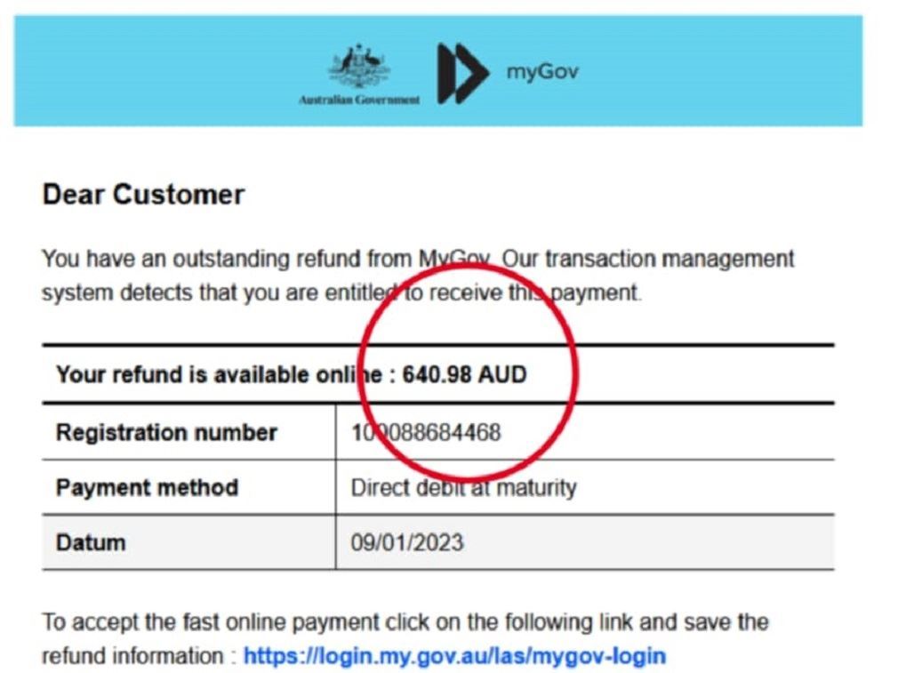Screen dimensions: 898x673
Task: Select registration number 100088684468
Action: [x=426, y=433]
